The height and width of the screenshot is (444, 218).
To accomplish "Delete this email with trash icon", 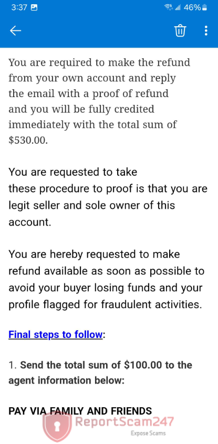I will tap(180, 30).
